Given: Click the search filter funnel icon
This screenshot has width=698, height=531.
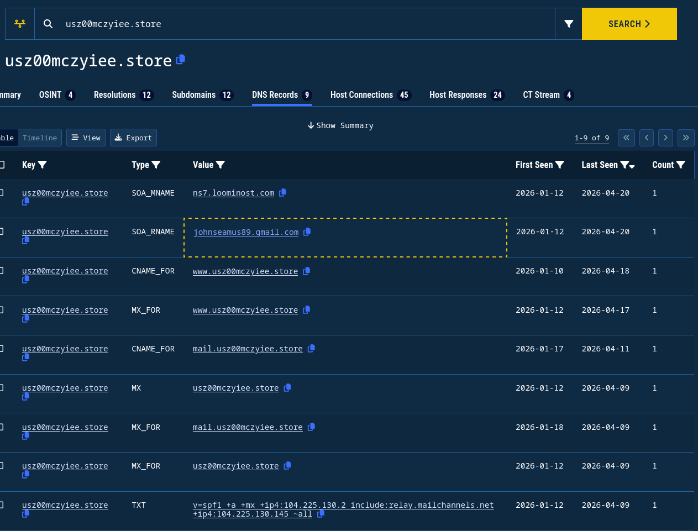Looking at the screenshot, I should (x=569, y=24).
